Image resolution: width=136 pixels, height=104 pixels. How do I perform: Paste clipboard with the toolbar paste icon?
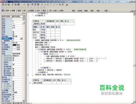pyautogui.click(x=18, y=5)
